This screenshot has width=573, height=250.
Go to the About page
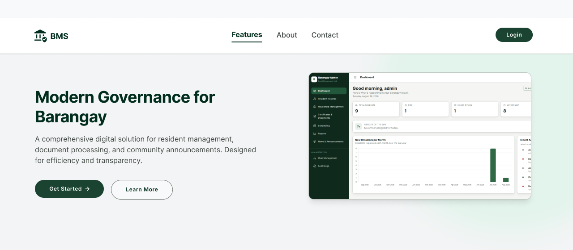pos(286,35)
